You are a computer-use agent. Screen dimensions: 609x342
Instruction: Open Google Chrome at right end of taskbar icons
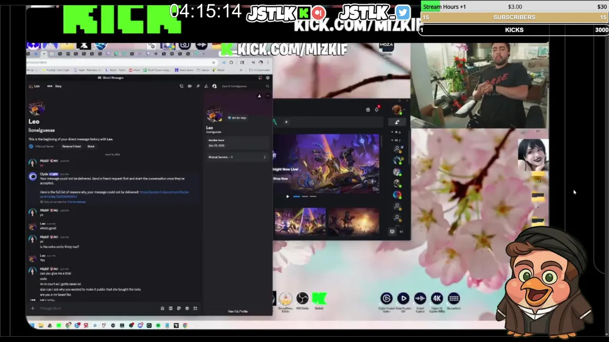tap(185, 325)
